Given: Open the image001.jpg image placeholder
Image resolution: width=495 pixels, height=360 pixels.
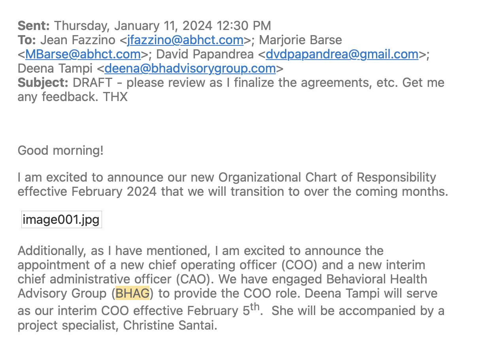Looking at the screenshot, I should [x=61, y=219].
